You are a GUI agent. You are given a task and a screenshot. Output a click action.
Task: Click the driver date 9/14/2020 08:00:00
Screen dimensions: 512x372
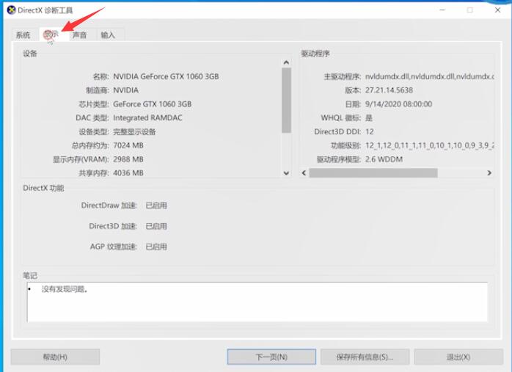[398, 104]
